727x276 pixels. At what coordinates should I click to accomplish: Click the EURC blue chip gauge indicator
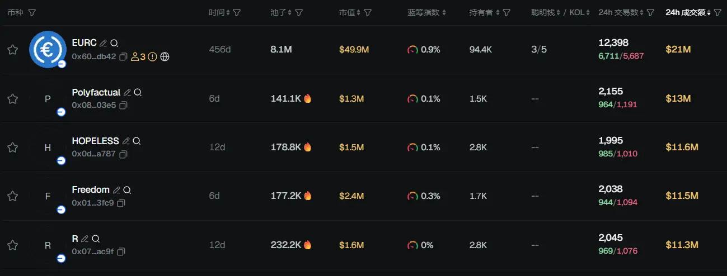(x=412, y=50)
